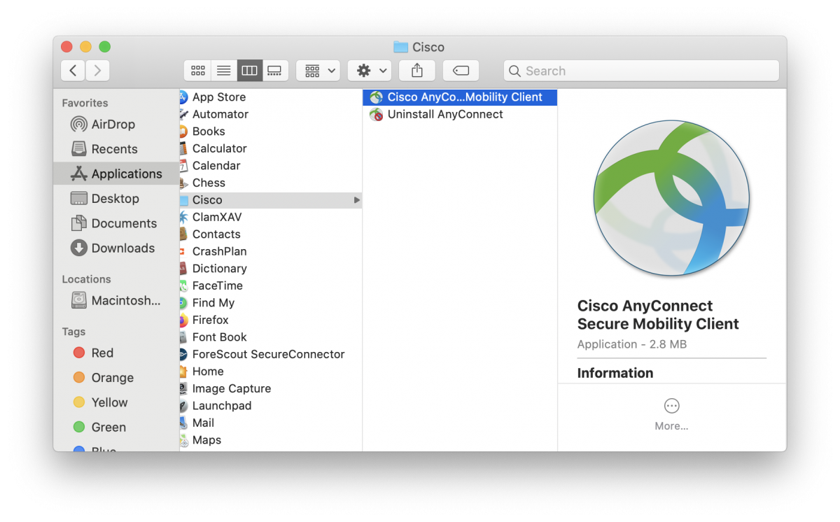Screen dimensions: 840x522
Task: Select Maps in the applications list
Action: [271, 440]
